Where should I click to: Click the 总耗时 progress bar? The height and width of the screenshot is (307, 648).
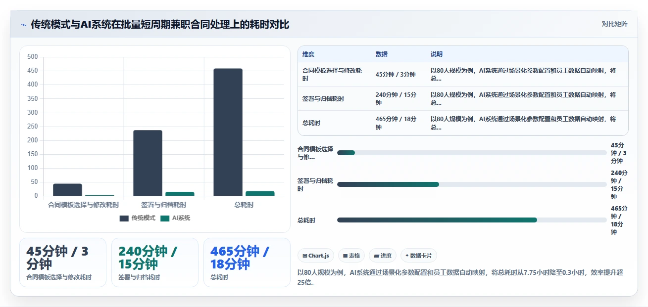pos(472,220)
